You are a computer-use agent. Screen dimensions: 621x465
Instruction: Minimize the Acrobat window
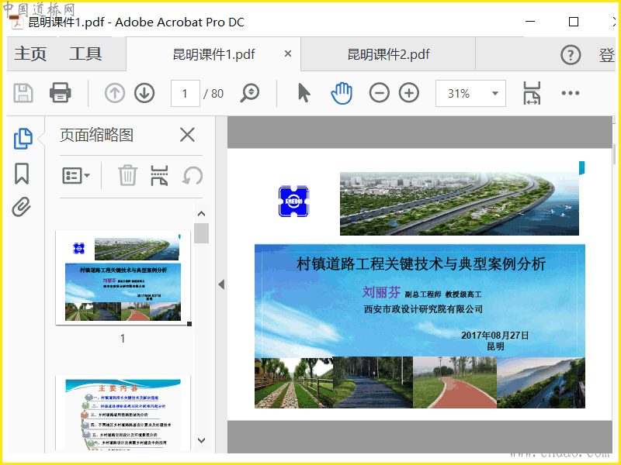coord(530,22)
